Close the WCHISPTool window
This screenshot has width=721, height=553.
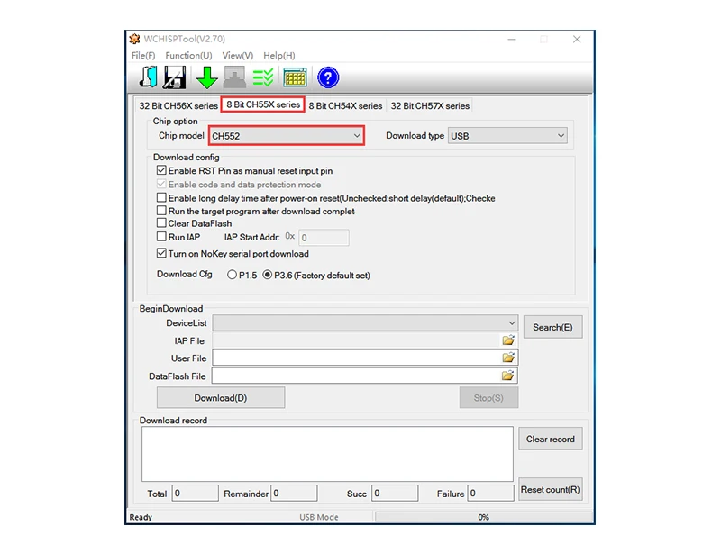pos(577,39)
